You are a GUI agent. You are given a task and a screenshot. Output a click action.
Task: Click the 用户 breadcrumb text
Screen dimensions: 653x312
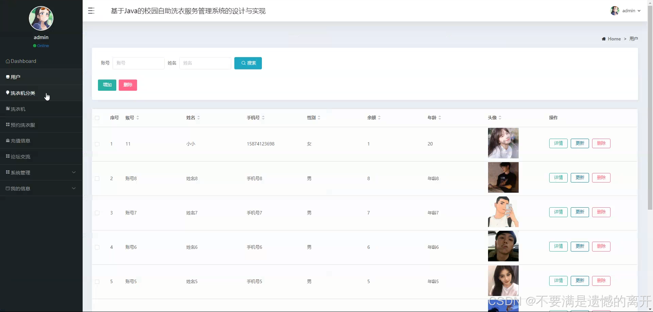click(x=634, y=39)
